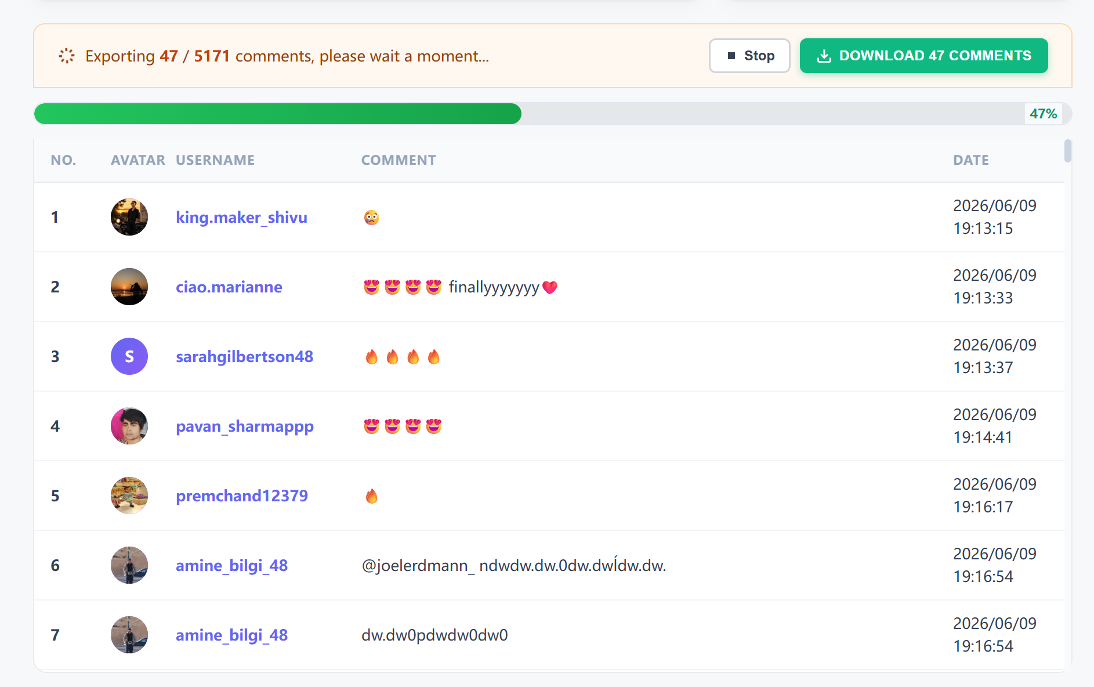Click the green export progress bar

pos(278,114)
